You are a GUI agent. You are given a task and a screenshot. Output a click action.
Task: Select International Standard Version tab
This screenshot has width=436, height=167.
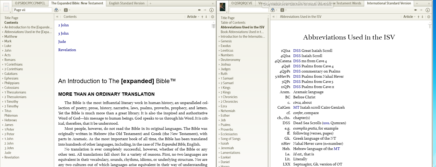pos(389,3)
